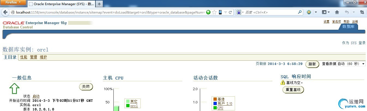Click the 活动会话数 section heading
This screenshot has width=367, height=111.
tap(206, 78)
